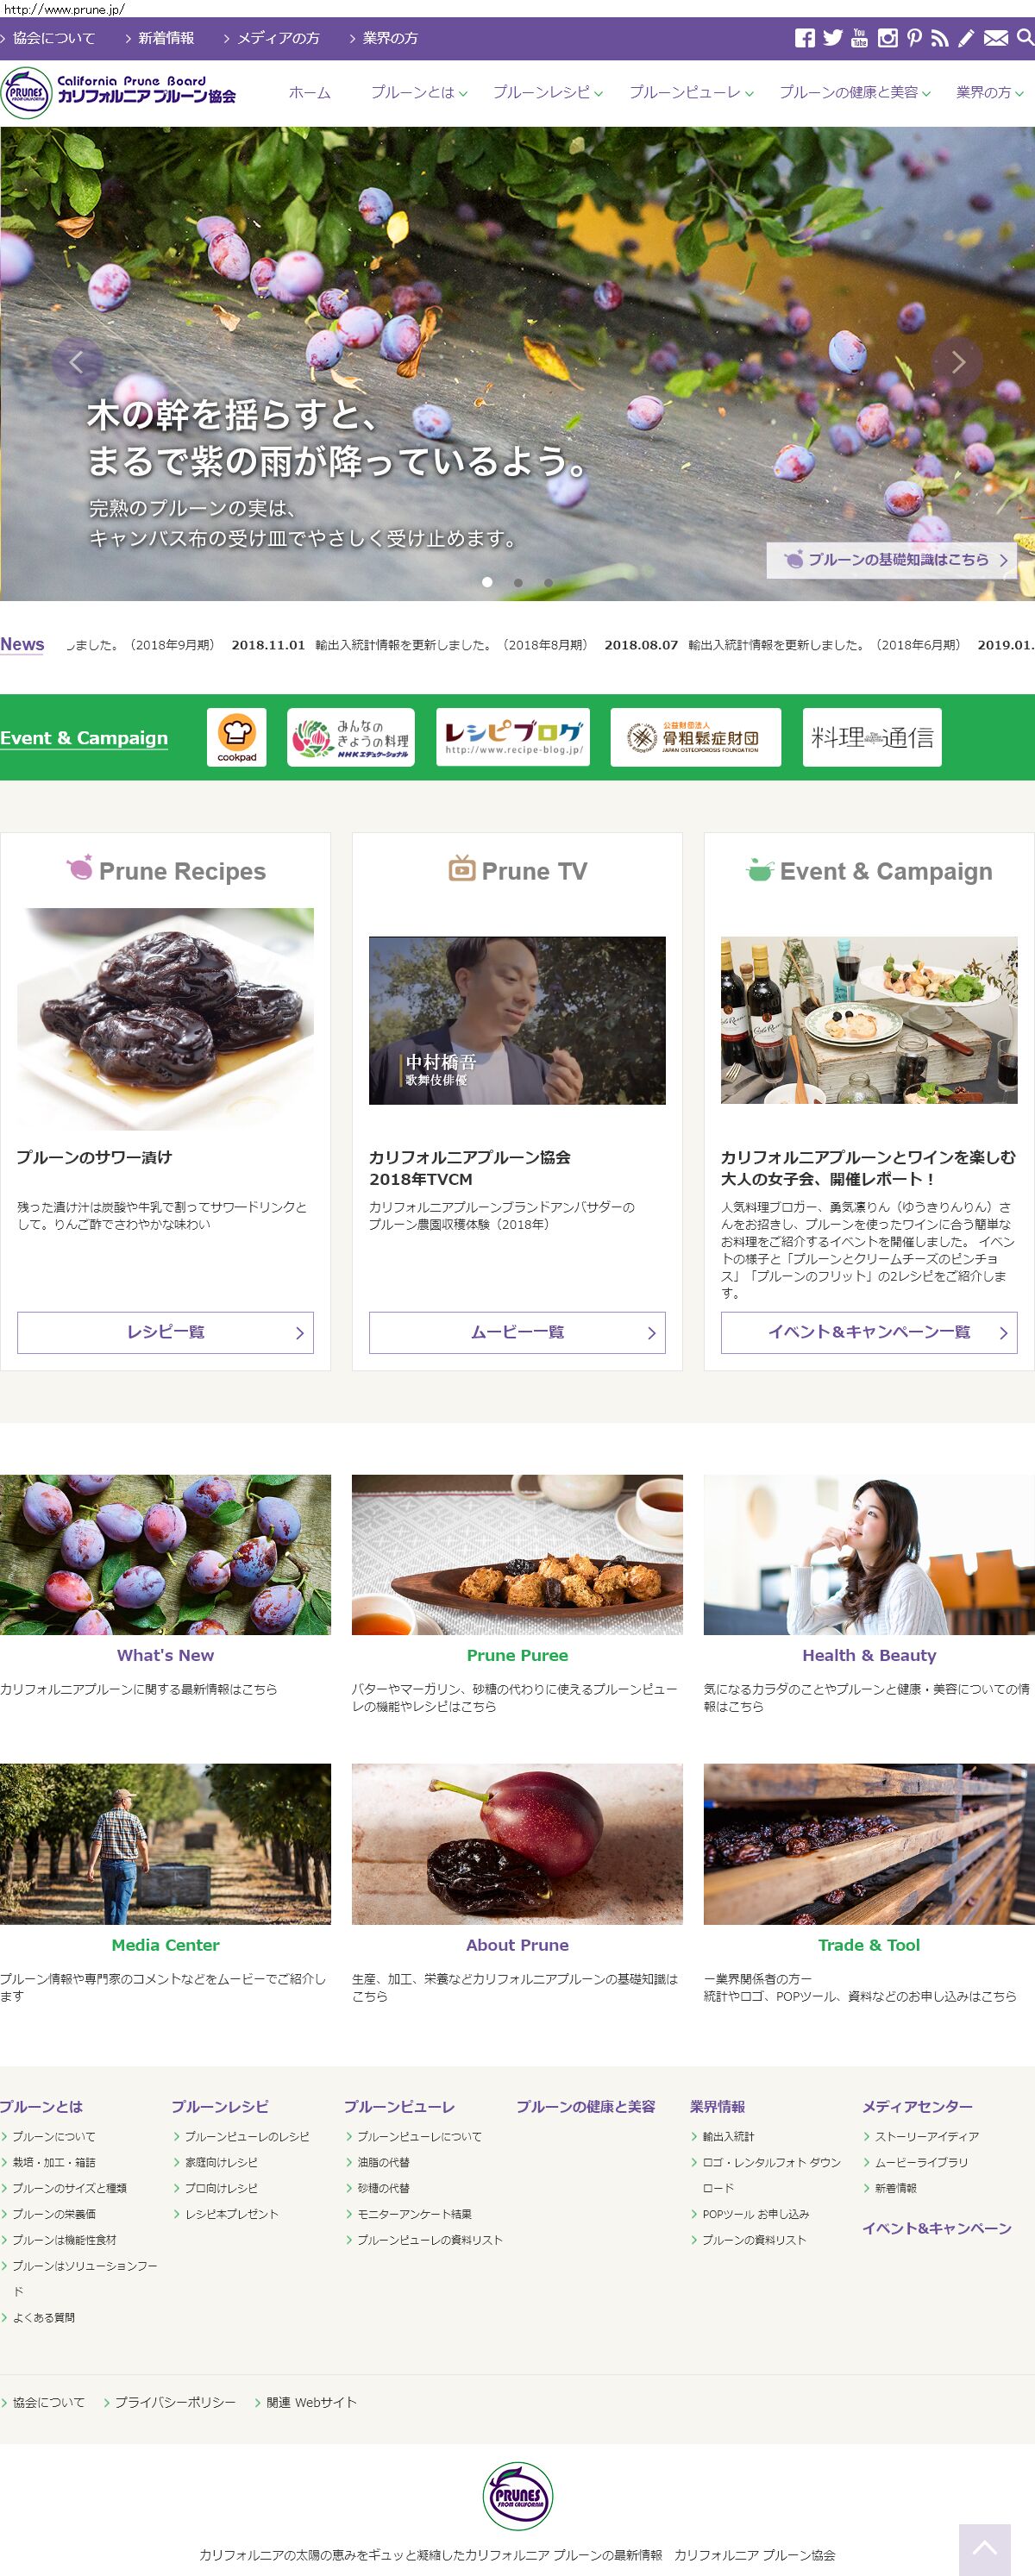
Task: Open the Pinterest icon in header
Action: 914,38
